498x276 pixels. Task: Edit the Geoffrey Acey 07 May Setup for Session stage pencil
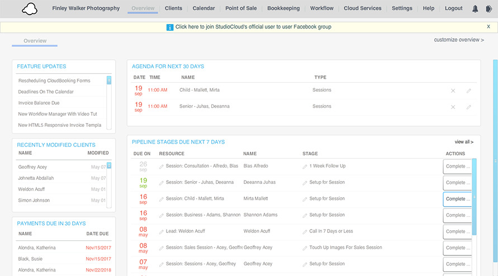click(x=305, y=264)
